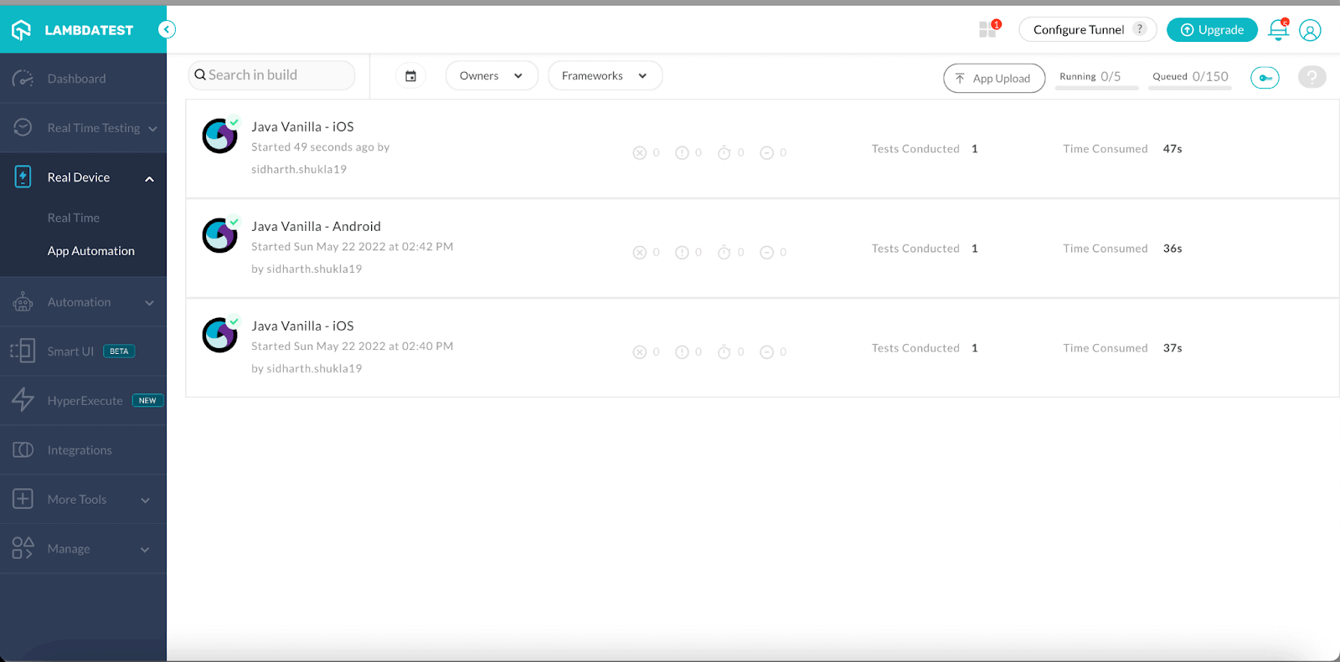The height and width of the screenshot is (662, 1340).
Task: Click the More Tools plus icon
Action: (x=23, y=499)
